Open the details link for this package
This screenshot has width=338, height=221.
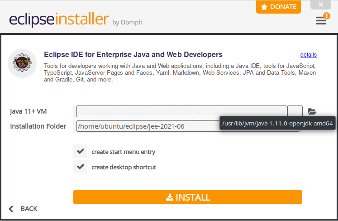click(x=308, y=55)
